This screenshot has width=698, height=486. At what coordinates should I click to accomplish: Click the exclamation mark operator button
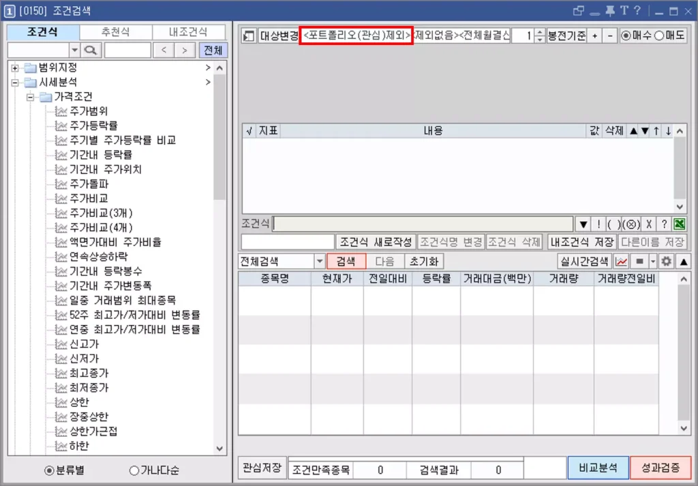[x=598, y=224]
